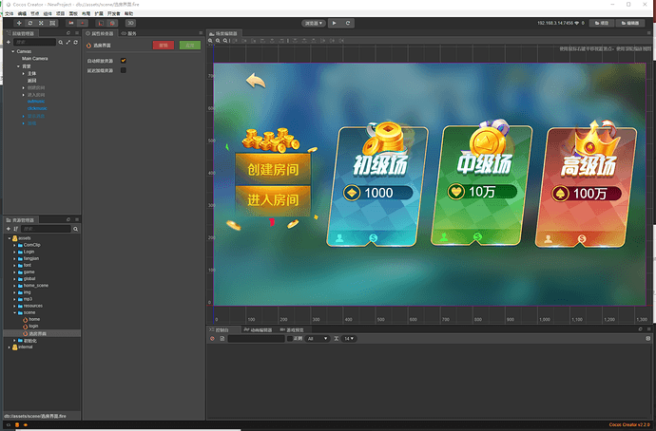Switch to the 游戏预览 tab

click(292, 330)
